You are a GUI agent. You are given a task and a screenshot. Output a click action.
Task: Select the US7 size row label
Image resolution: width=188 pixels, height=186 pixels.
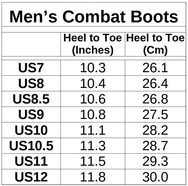click(x=31, y=68)
